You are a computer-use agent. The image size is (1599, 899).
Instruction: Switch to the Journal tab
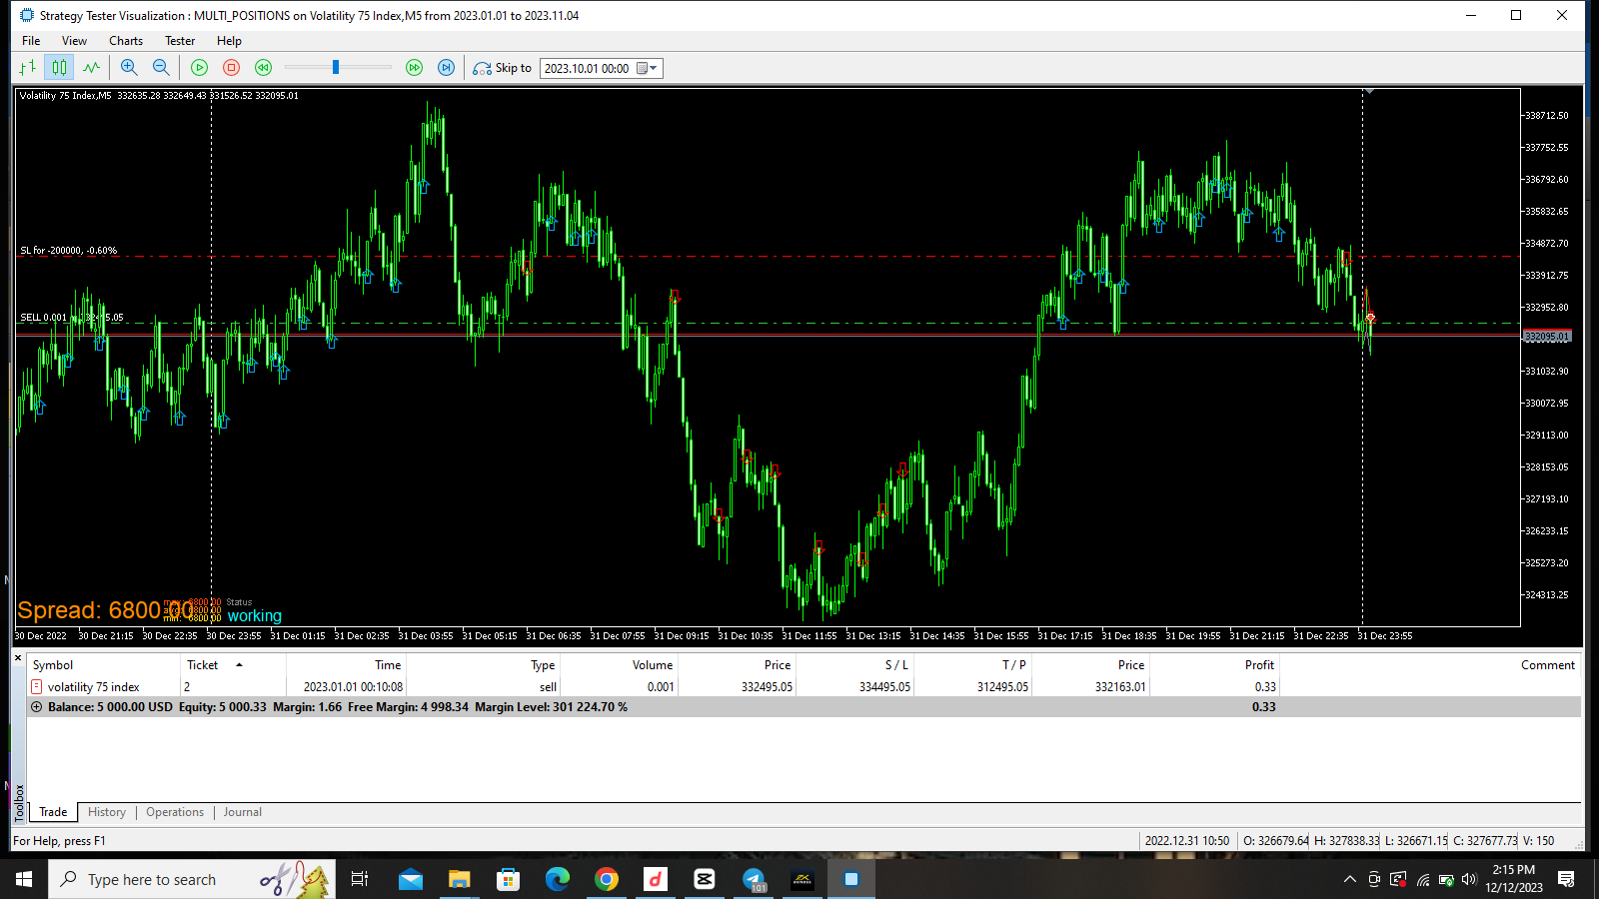pyautogui.click(x=243, y=812)
